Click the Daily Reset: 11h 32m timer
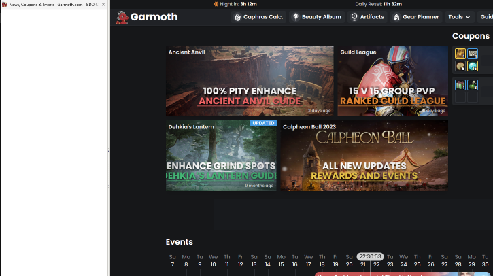The width and height of the screenshot is (493, 276). pyautogui.click(x=379, y=4)
